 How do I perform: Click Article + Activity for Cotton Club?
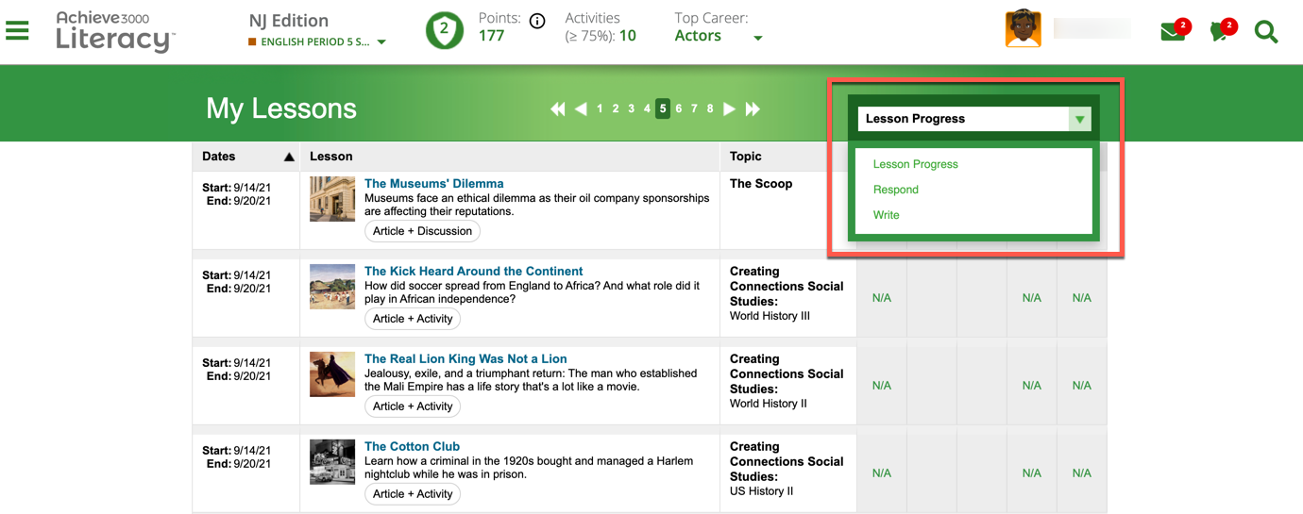coord(413,494)
